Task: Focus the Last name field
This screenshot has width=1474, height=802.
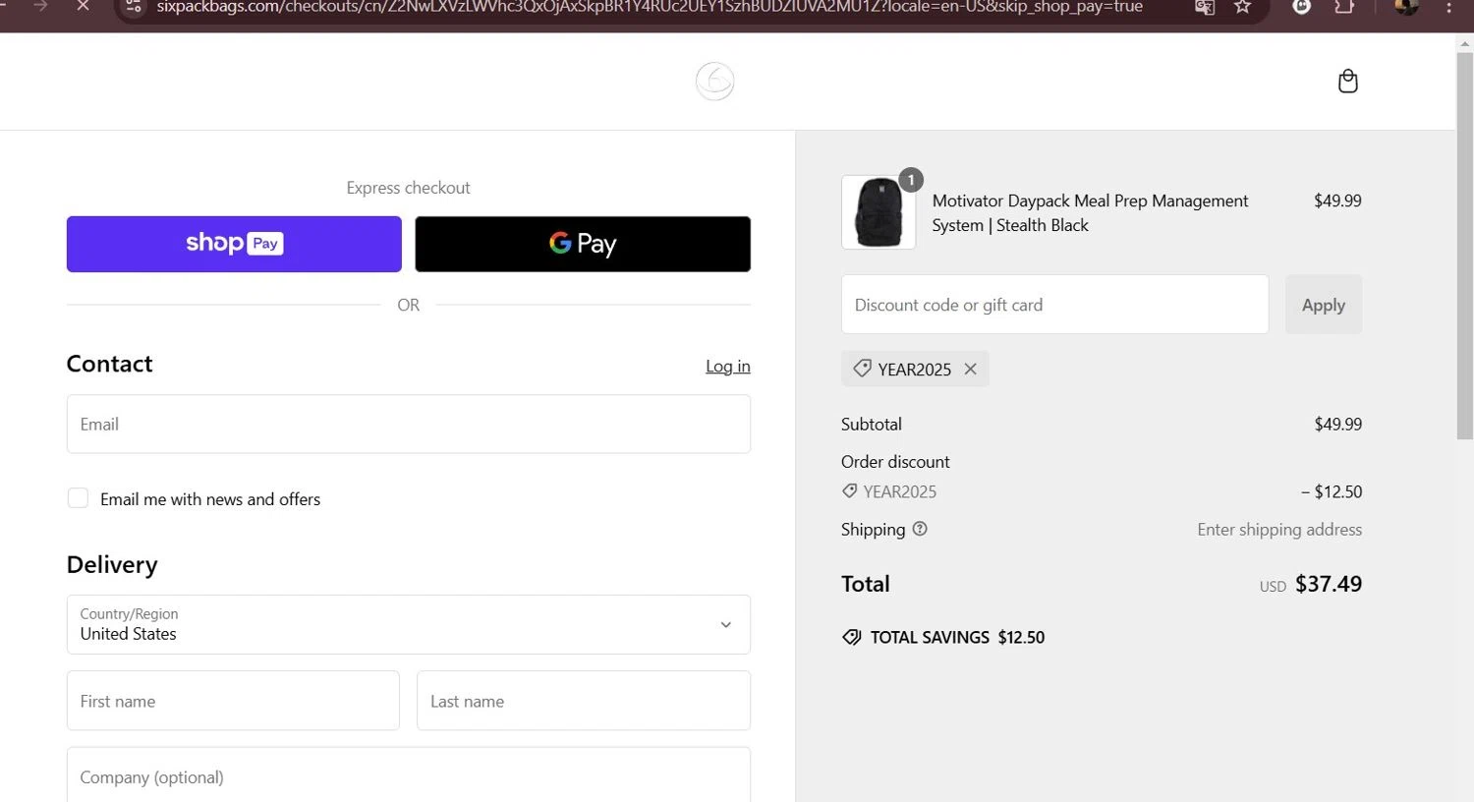Action: (584, 701)
